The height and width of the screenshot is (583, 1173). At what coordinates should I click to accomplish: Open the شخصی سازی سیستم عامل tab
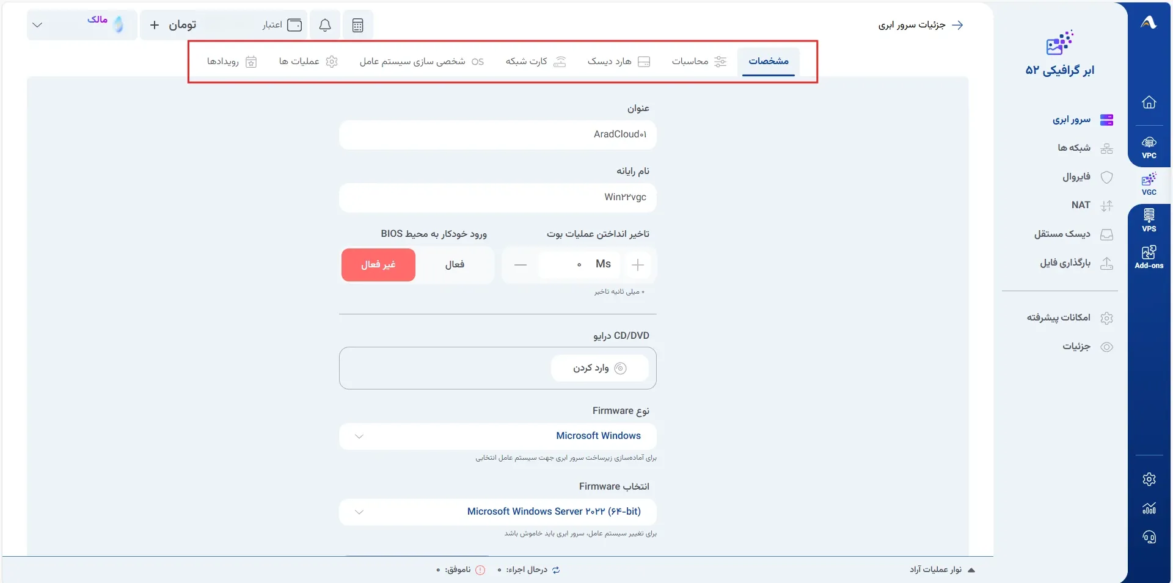click(x=422, y=62)
